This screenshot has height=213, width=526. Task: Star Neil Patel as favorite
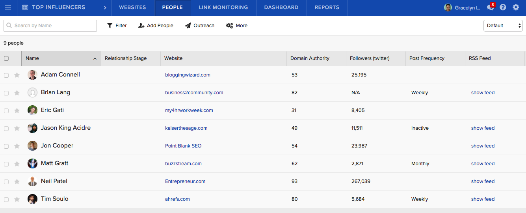point(17,181)
